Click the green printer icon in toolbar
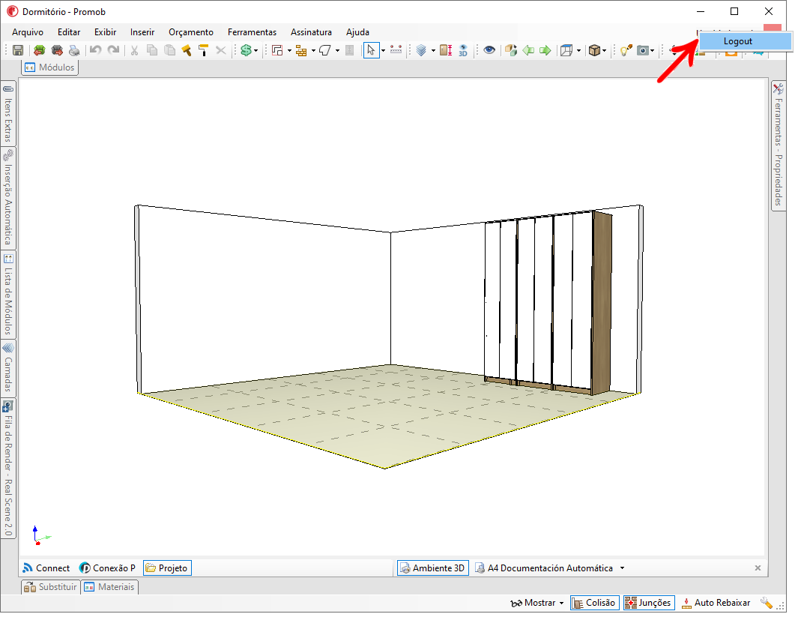Viewport: 804px width, 626px height. point(40,50)
